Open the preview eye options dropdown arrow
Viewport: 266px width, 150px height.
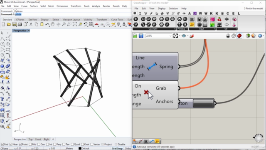[x=188, y=36]
